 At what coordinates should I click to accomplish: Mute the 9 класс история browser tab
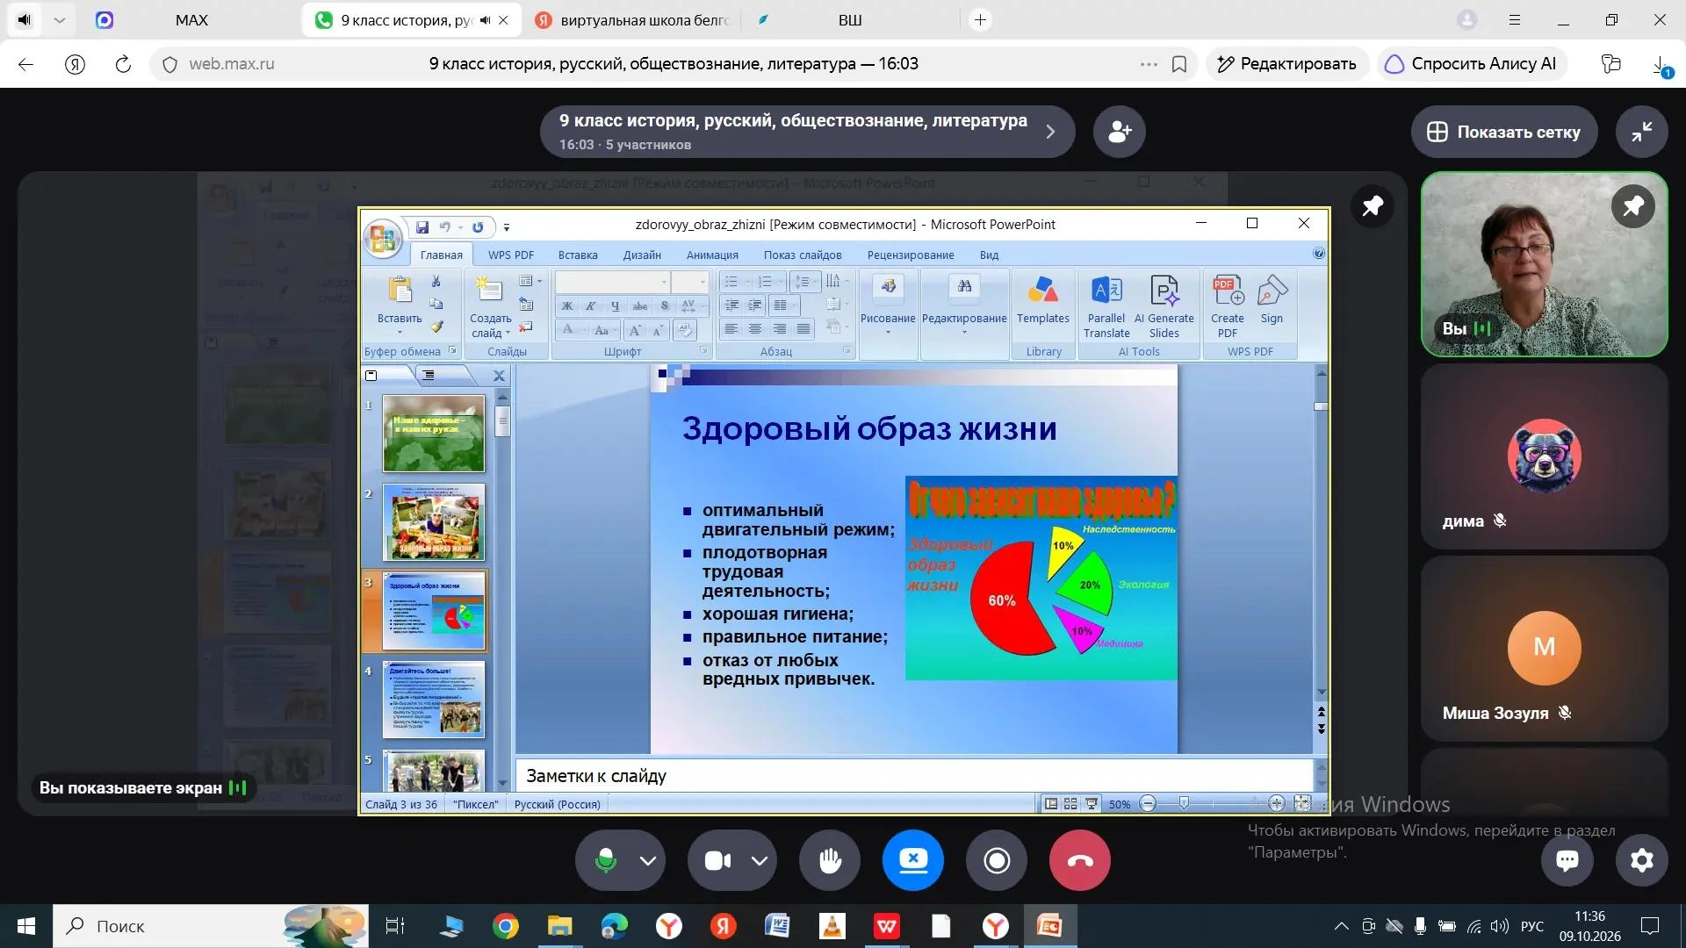coord(485,20)
